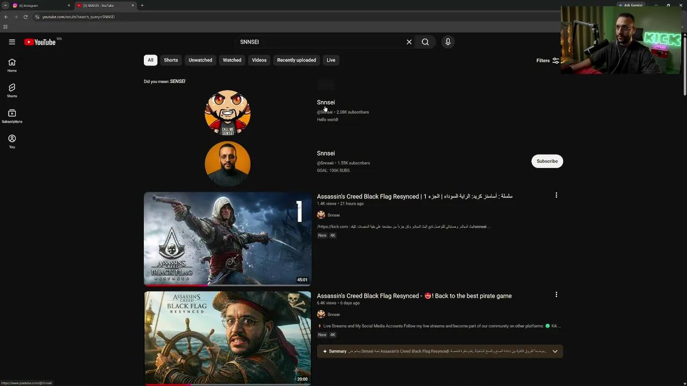This screenshot has height=386, width=687.
Task: Click the New badge on pirate game video
Action: click(322, 335)
